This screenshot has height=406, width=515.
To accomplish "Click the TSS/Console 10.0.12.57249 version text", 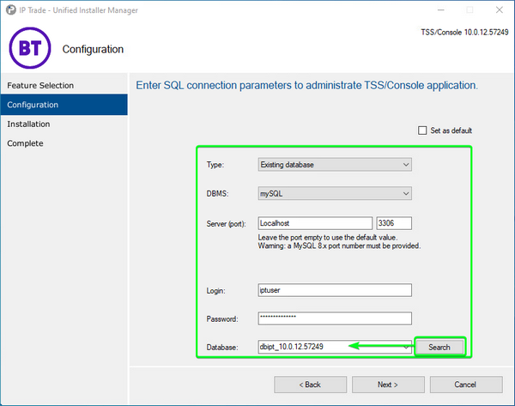I will pos(464,33).
